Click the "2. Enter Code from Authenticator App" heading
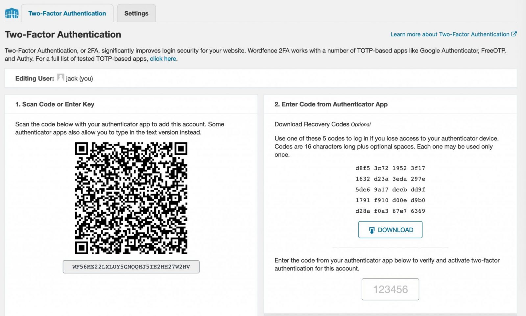This screenshot has height=316, width=526. (331, 104)
